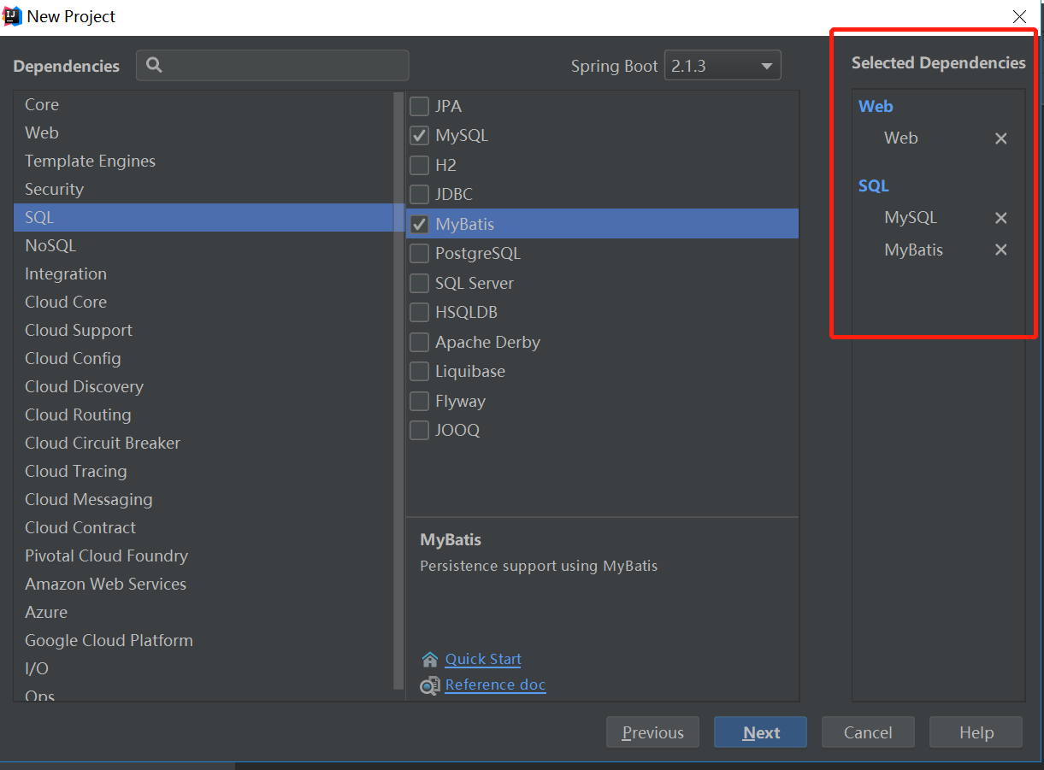Click the search magnifier icon in Dependencies

(x=154, y=65)
